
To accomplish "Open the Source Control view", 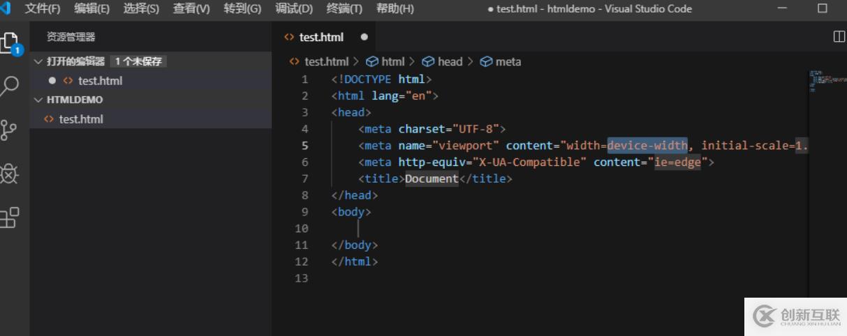I will click(x=10, y=130).
